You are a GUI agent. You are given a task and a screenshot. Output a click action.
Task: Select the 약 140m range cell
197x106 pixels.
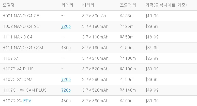(128, 90)
